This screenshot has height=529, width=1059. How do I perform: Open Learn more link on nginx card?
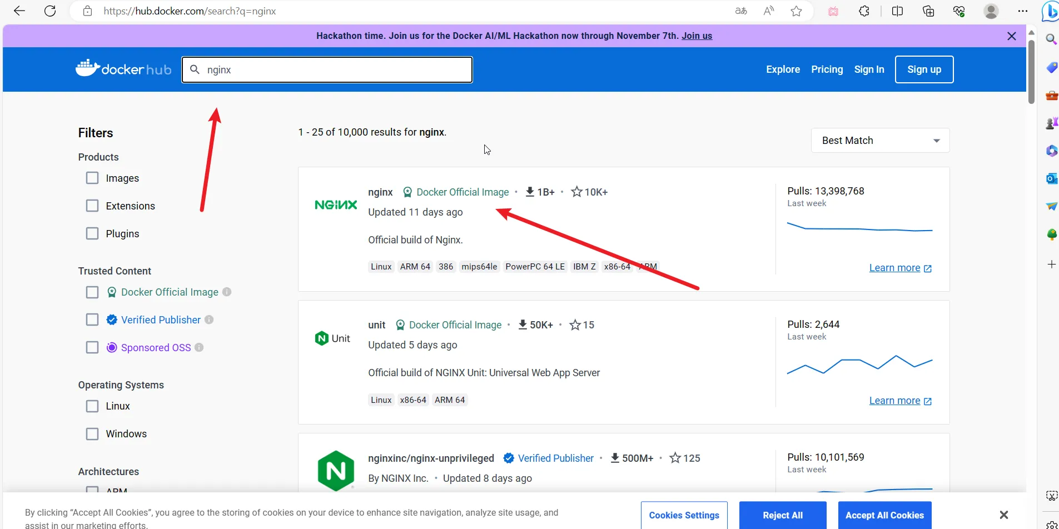(900, 268)
